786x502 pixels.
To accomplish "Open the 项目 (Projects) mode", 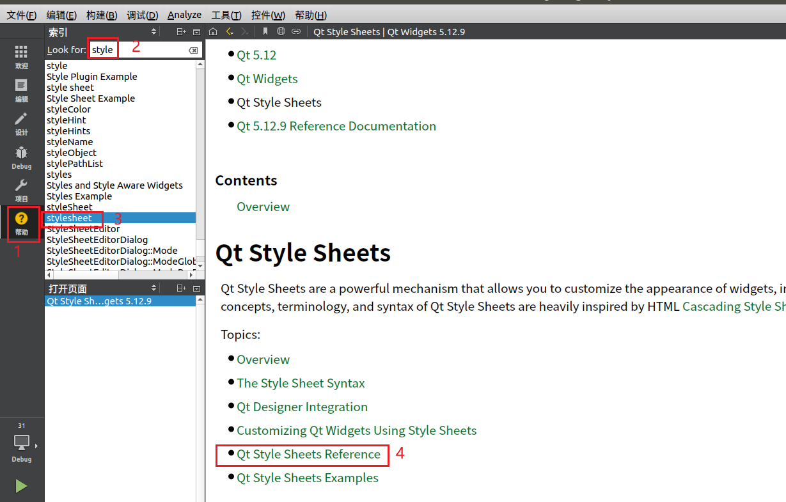I will coord(22,191).
